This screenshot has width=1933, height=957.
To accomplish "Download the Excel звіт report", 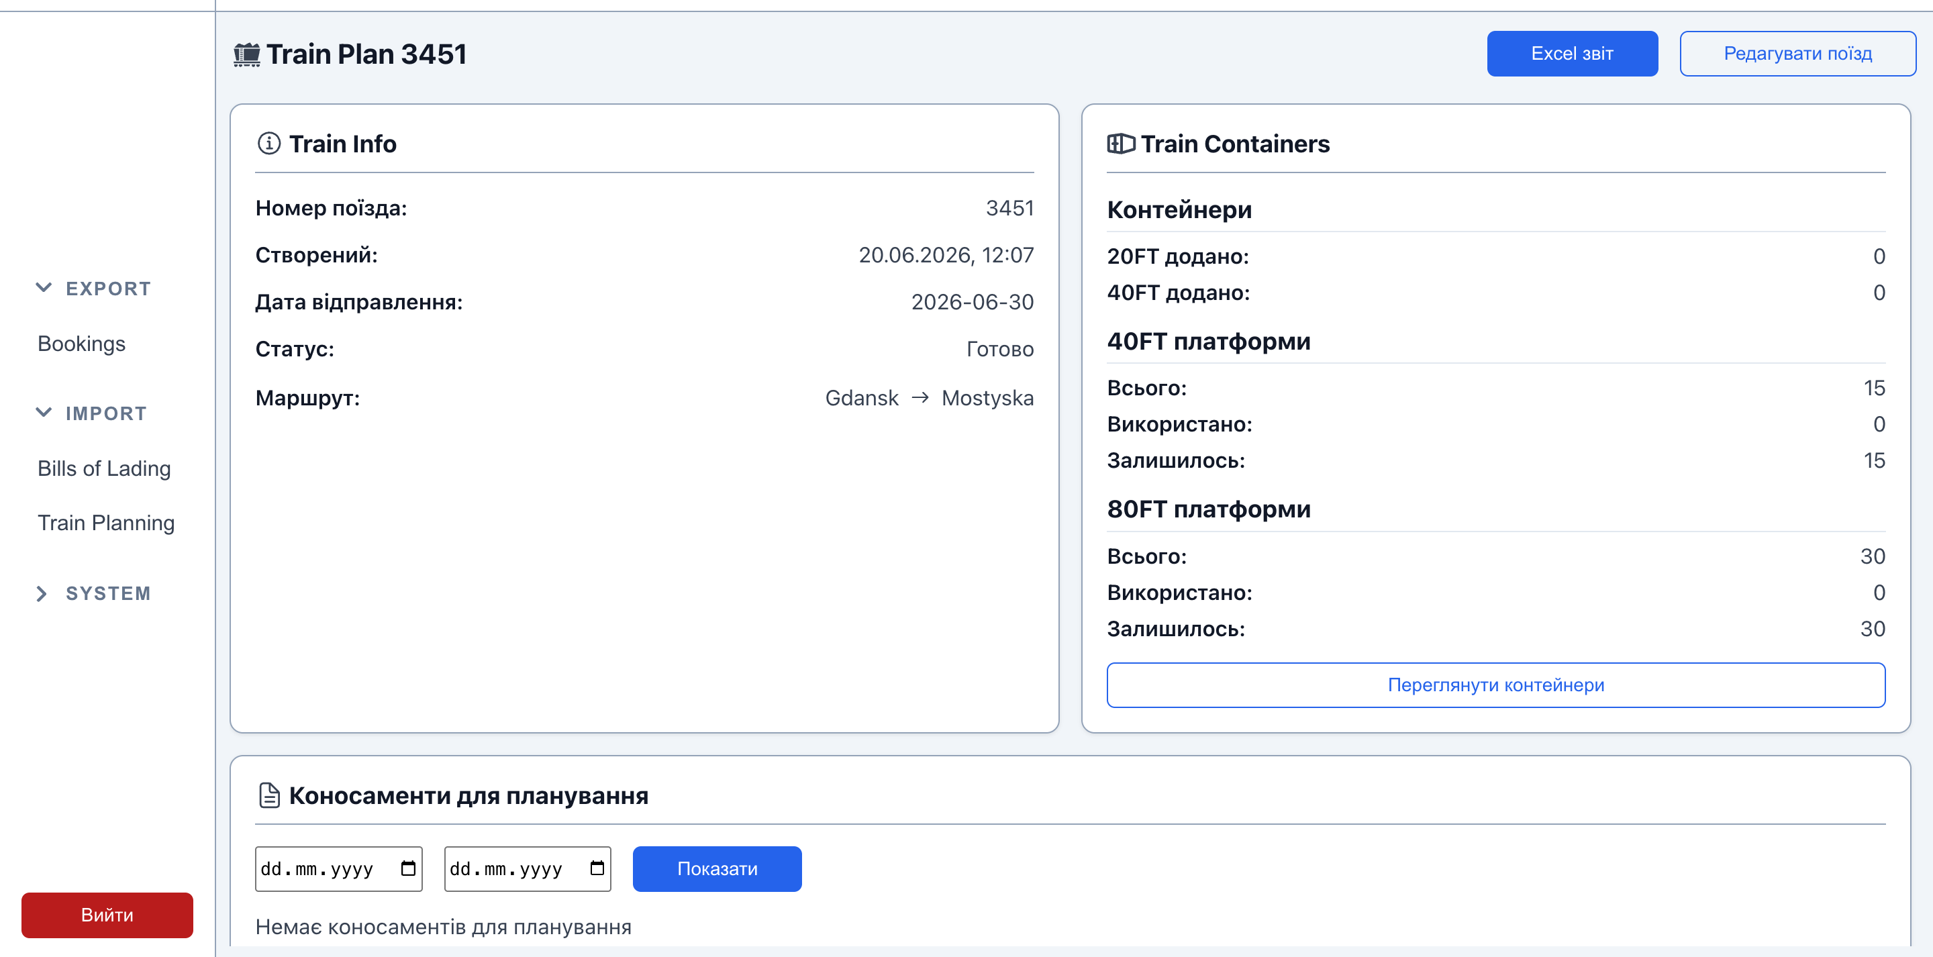I will coord(1572,53).
